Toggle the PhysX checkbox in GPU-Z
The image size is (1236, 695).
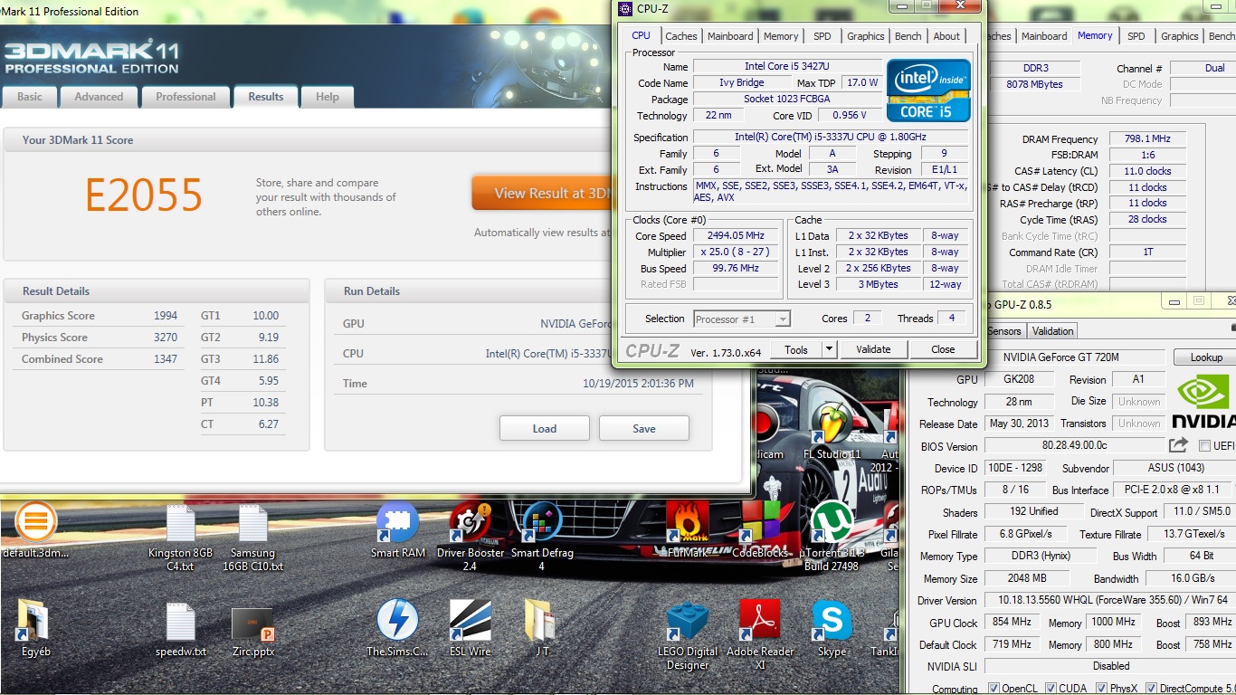click(x=1101, y=689)
